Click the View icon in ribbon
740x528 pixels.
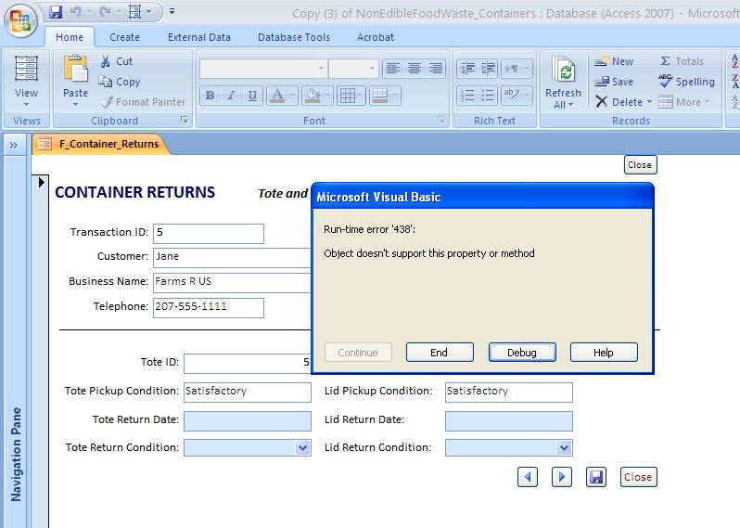[x=26, y=69]
